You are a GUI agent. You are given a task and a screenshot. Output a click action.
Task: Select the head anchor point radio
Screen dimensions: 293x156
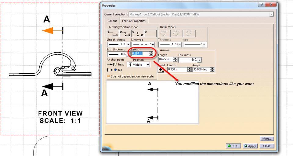(115, 64)
